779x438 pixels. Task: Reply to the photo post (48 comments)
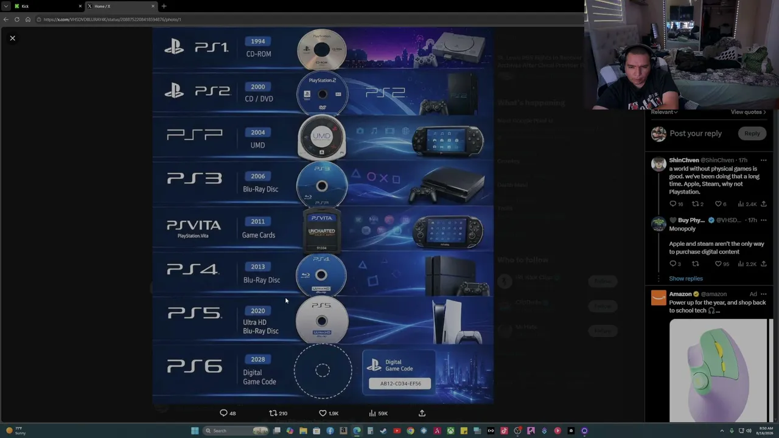(228, 413)
